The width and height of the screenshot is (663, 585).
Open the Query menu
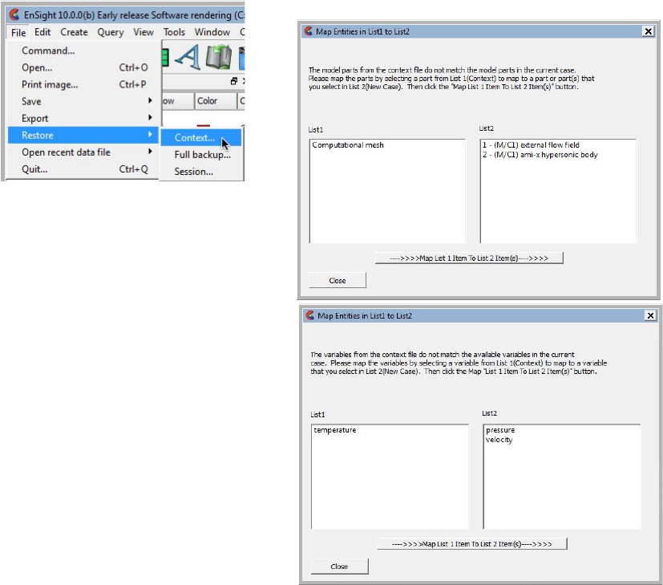coord(111,32)
